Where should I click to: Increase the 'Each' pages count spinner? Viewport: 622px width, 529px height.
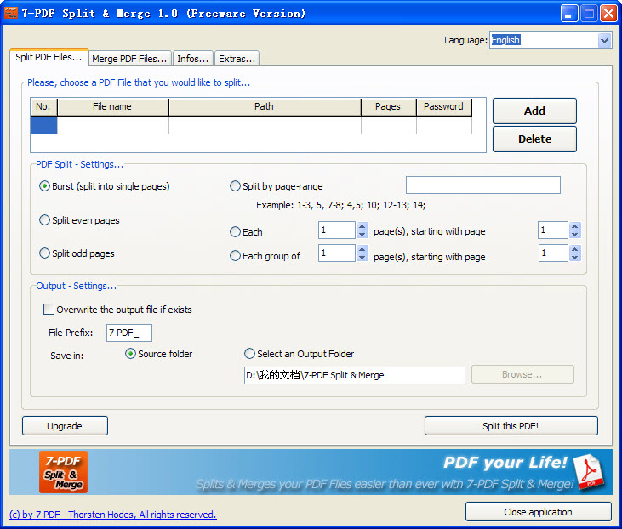[362, 226]
